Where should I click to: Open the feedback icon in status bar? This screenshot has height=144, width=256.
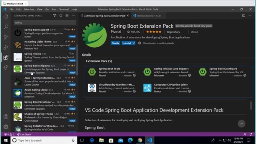coord(245,134)
